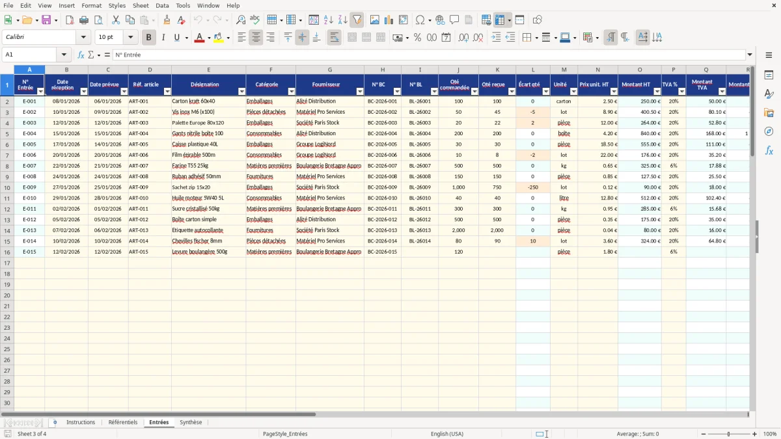Viewport: 781px width, 439px height.
Task: Save the document with the Save icon
Action: click(46, 20)
